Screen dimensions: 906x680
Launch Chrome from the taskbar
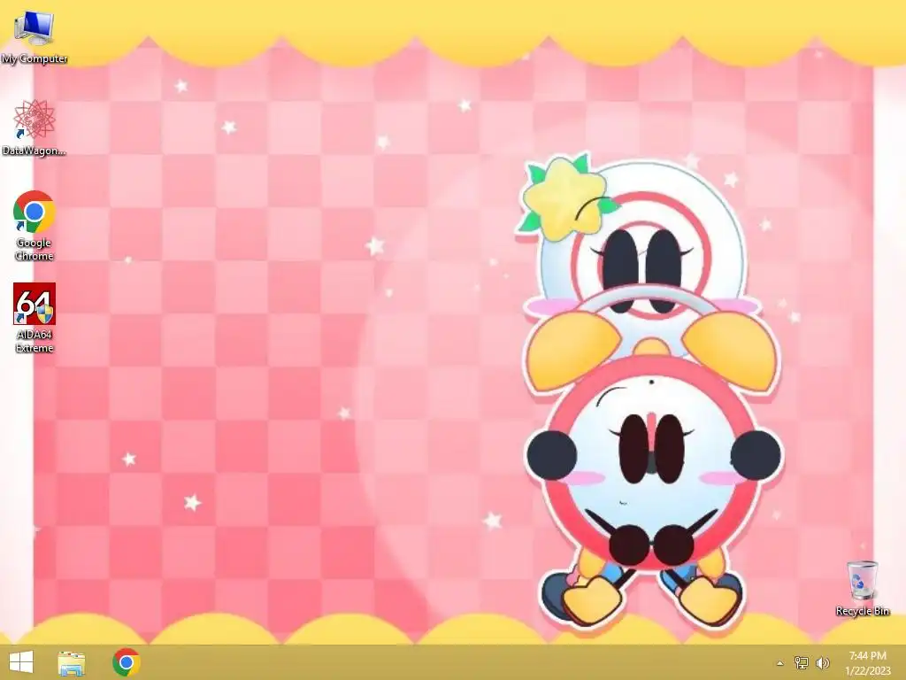(x=126, y=662)
